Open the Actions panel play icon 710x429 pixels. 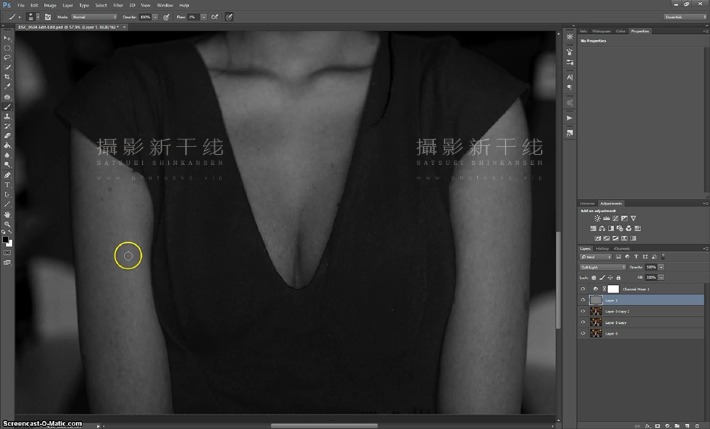pyautogui.click(x=569, y=118)
